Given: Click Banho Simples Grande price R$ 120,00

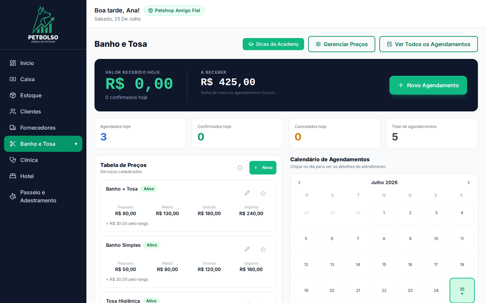Looking at the screenshot, I should pos(209,269).
